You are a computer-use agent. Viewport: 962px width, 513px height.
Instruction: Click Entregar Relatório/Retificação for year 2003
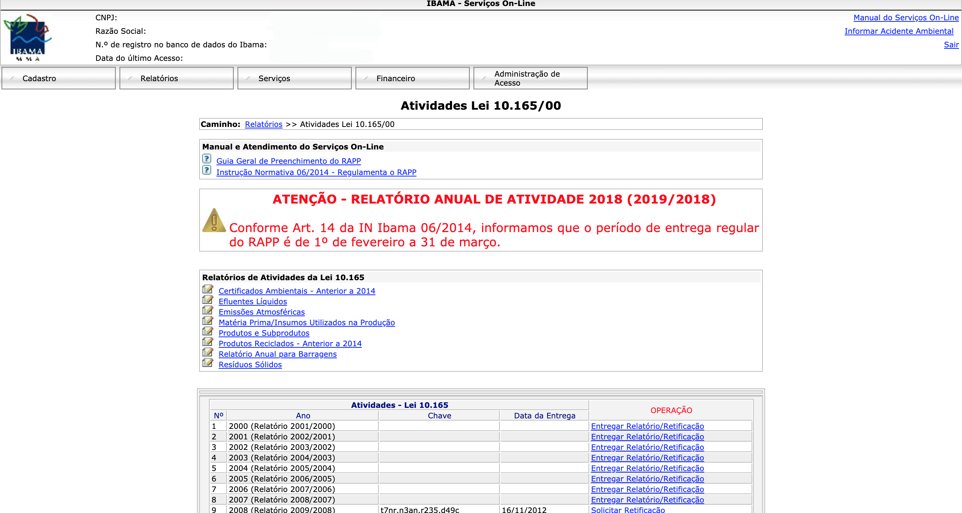(x=647, y=458)
